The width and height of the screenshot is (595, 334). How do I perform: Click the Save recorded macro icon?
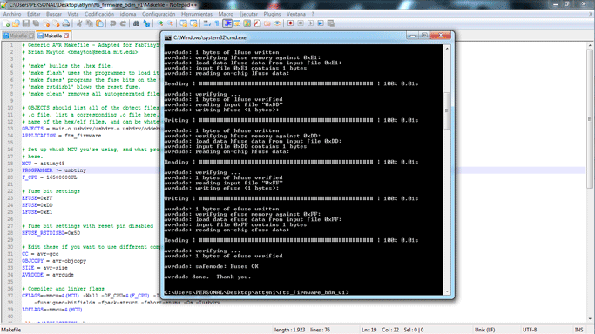coord(331,23)
